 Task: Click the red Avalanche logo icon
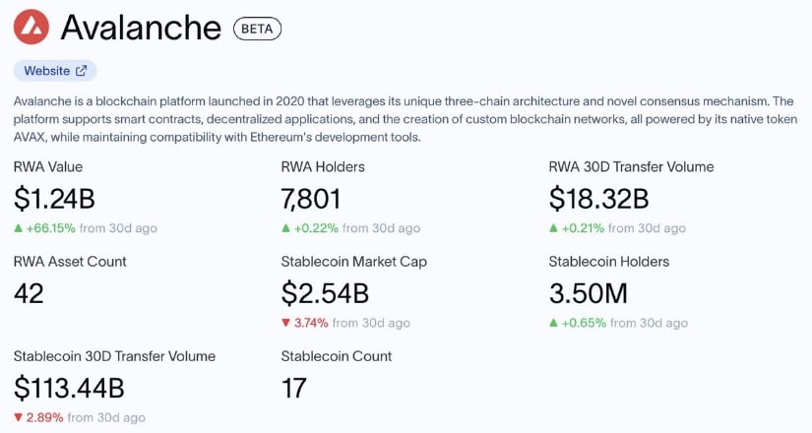click(x=31, y=27)
